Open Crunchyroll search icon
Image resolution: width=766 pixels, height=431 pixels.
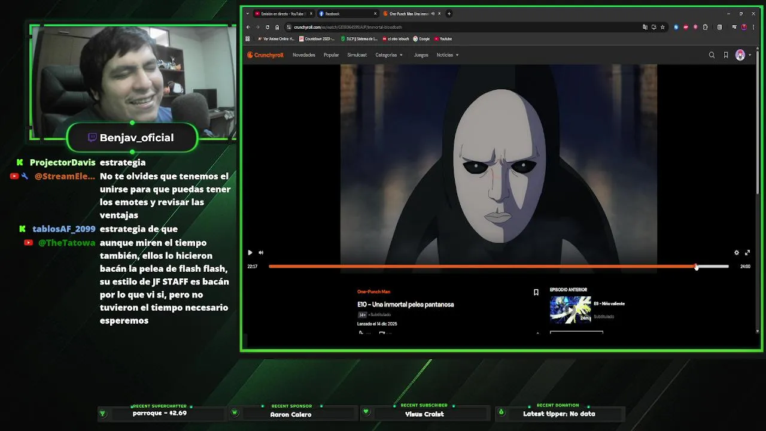coord(712,55)
